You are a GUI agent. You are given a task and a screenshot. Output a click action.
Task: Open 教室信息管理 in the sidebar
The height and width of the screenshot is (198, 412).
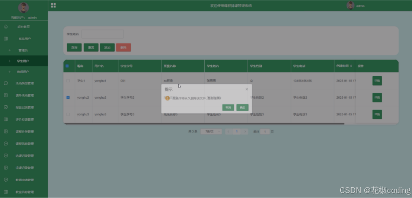coord(24,192)
